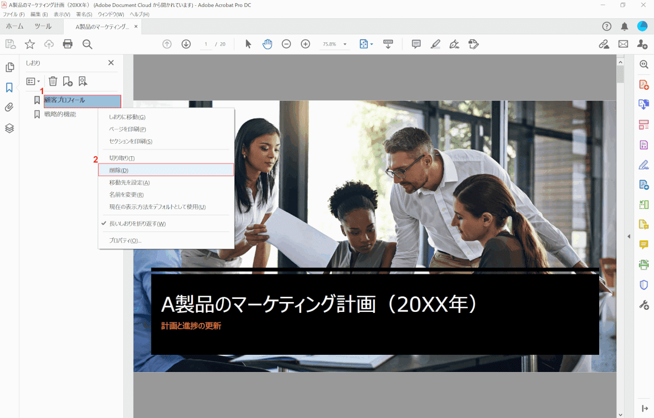Send file by email envelope icon
Image resolution: width=654 pixels, height=418 pixels.
tap(623, 44)
